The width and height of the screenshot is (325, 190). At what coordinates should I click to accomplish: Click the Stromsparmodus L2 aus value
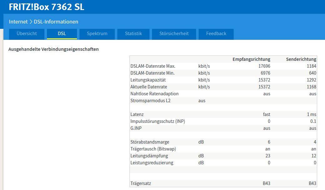tap(202, 101)
